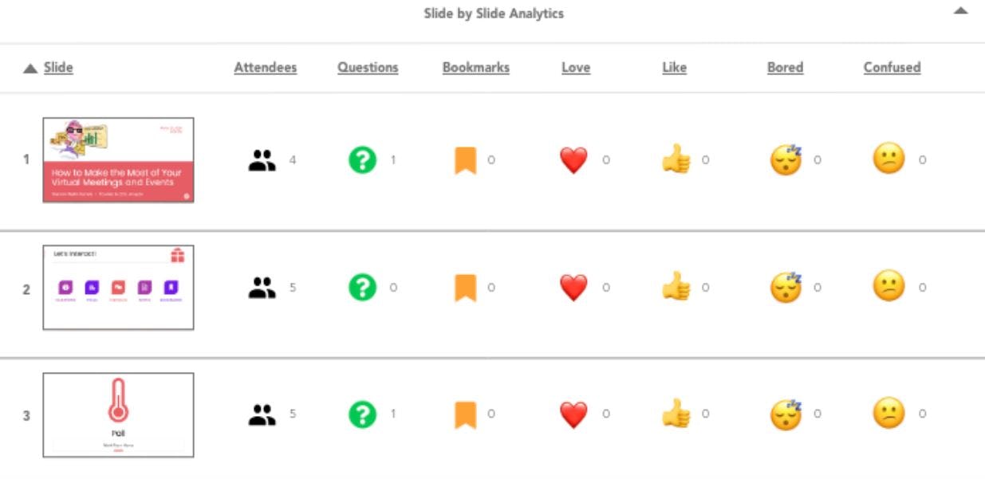The image size is (985, 479).
Task: Sort by the Bookmarks column header
Action: tap(475, 68)
